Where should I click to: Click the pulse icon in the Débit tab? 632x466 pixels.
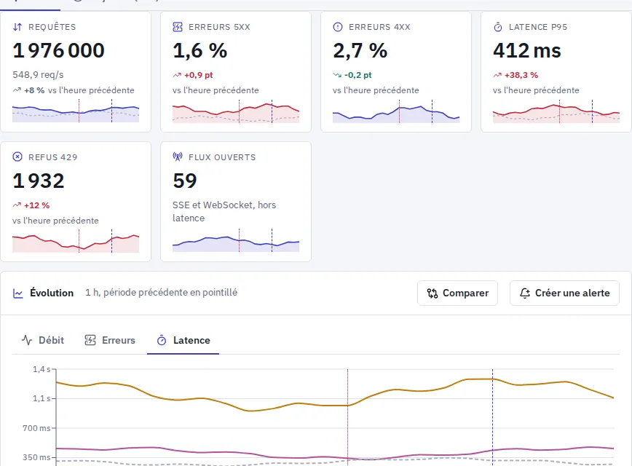coord(27,340)
